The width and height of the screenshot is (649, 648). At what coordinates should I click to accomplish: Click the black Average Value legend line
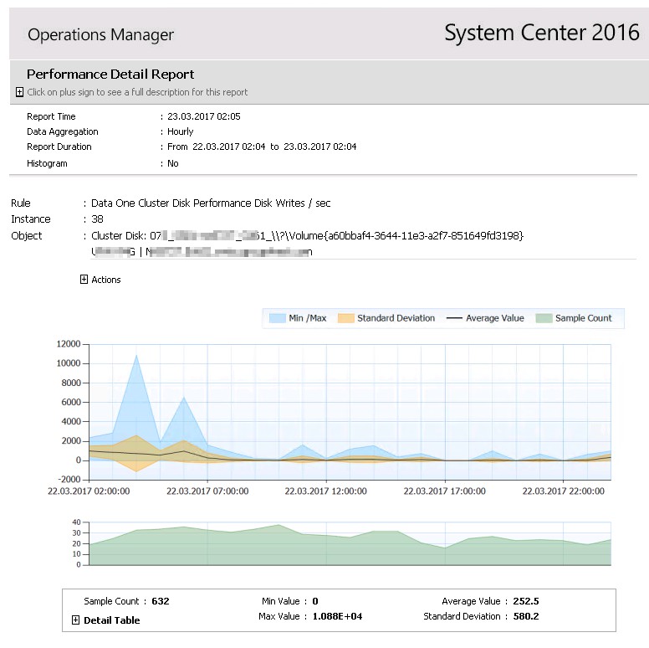point(454,318)
